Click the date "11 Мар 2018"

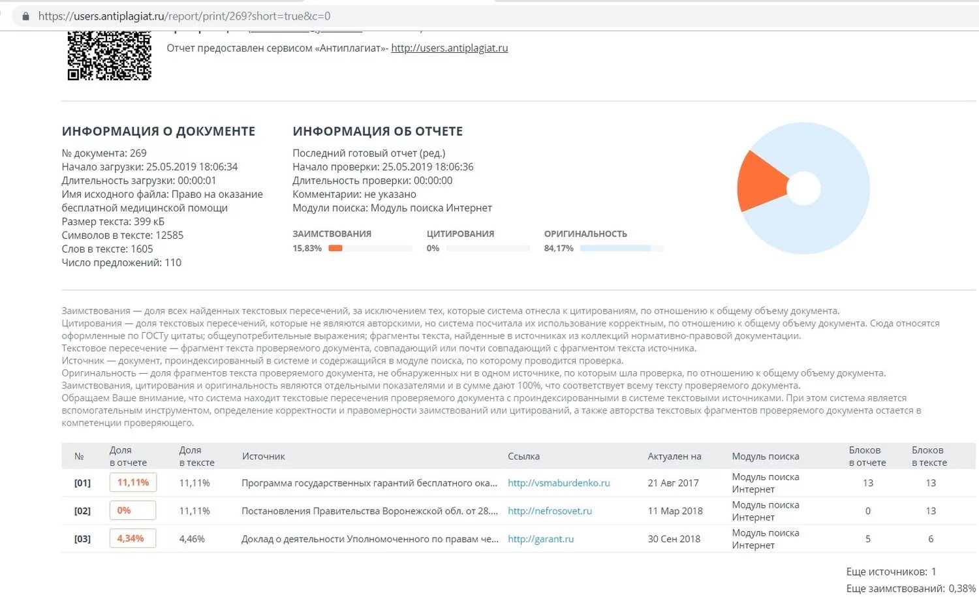pos(675,512)
